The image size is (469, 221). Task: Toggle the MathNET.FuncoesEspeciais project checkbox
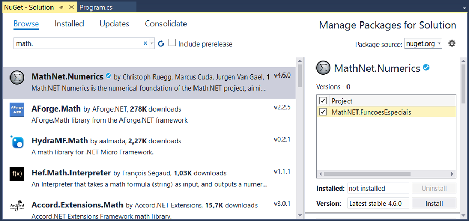[323, 112]
